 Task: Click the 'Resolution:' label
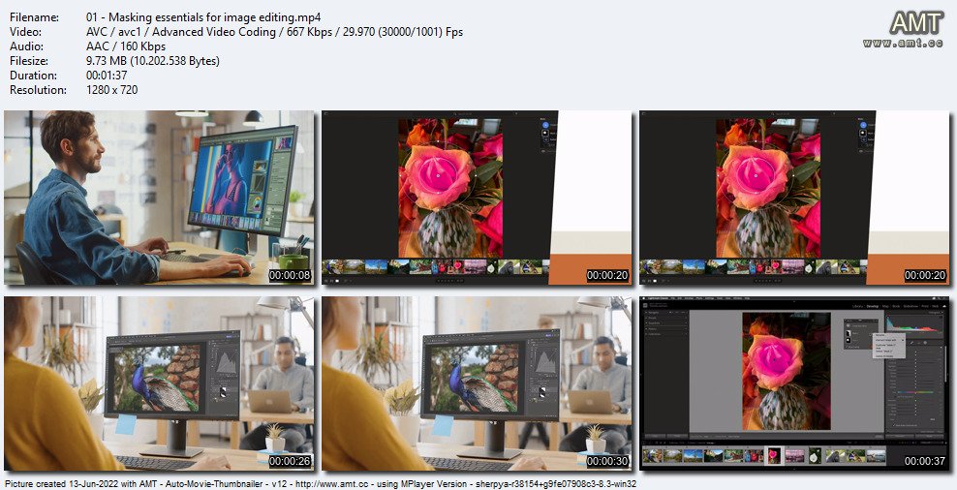pos(38,90)
